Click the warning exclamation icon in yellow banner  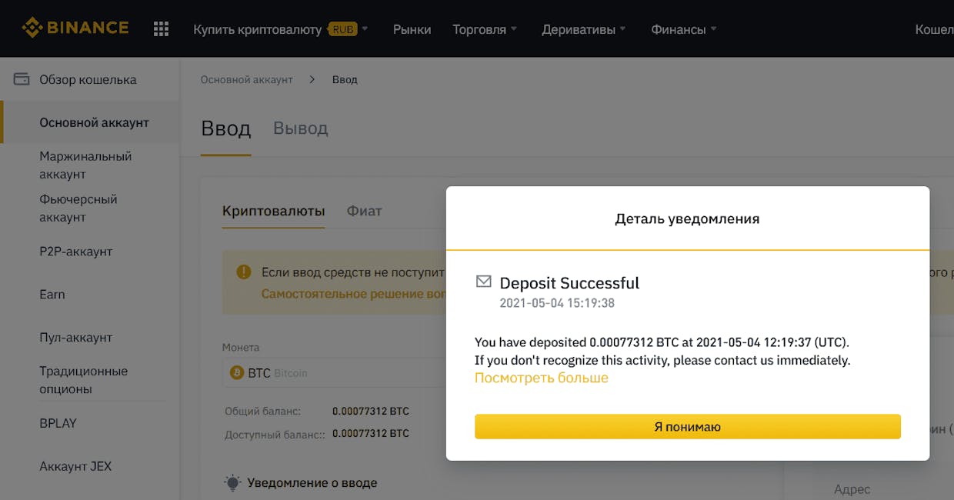coord(244,272)
